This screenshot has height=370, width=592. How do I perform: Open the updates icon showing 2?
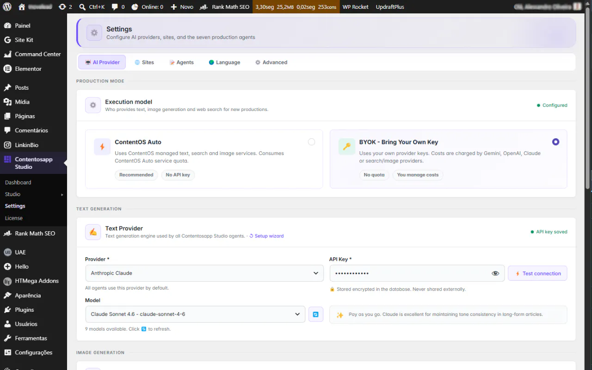click(65, 7)
